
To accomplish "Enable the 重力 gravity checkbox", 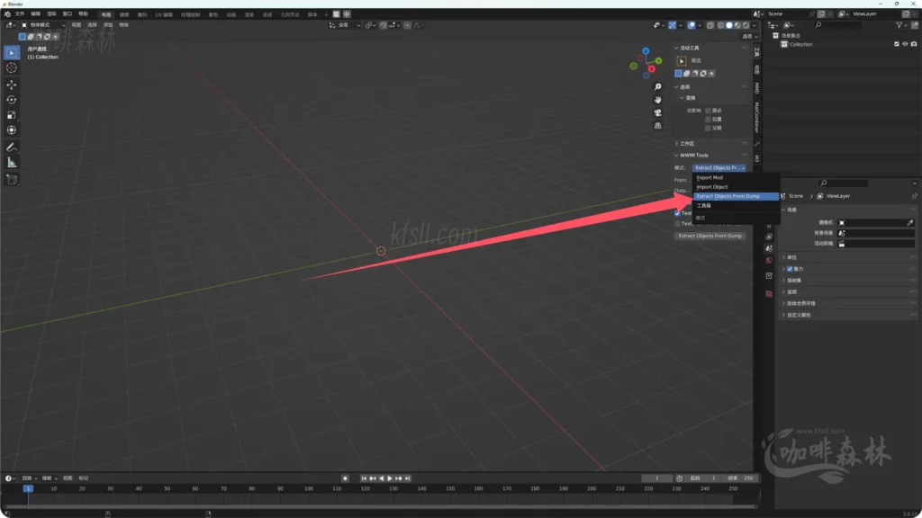I will tap(790, 269).
